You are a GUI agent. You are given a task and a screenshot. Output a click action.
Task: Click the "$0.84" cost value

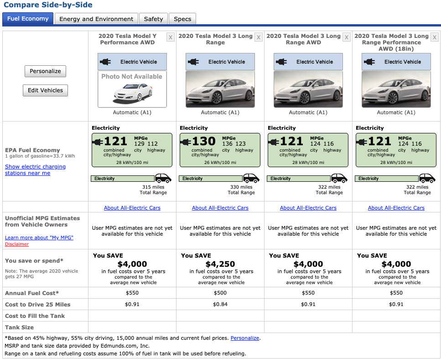(220, 304)
